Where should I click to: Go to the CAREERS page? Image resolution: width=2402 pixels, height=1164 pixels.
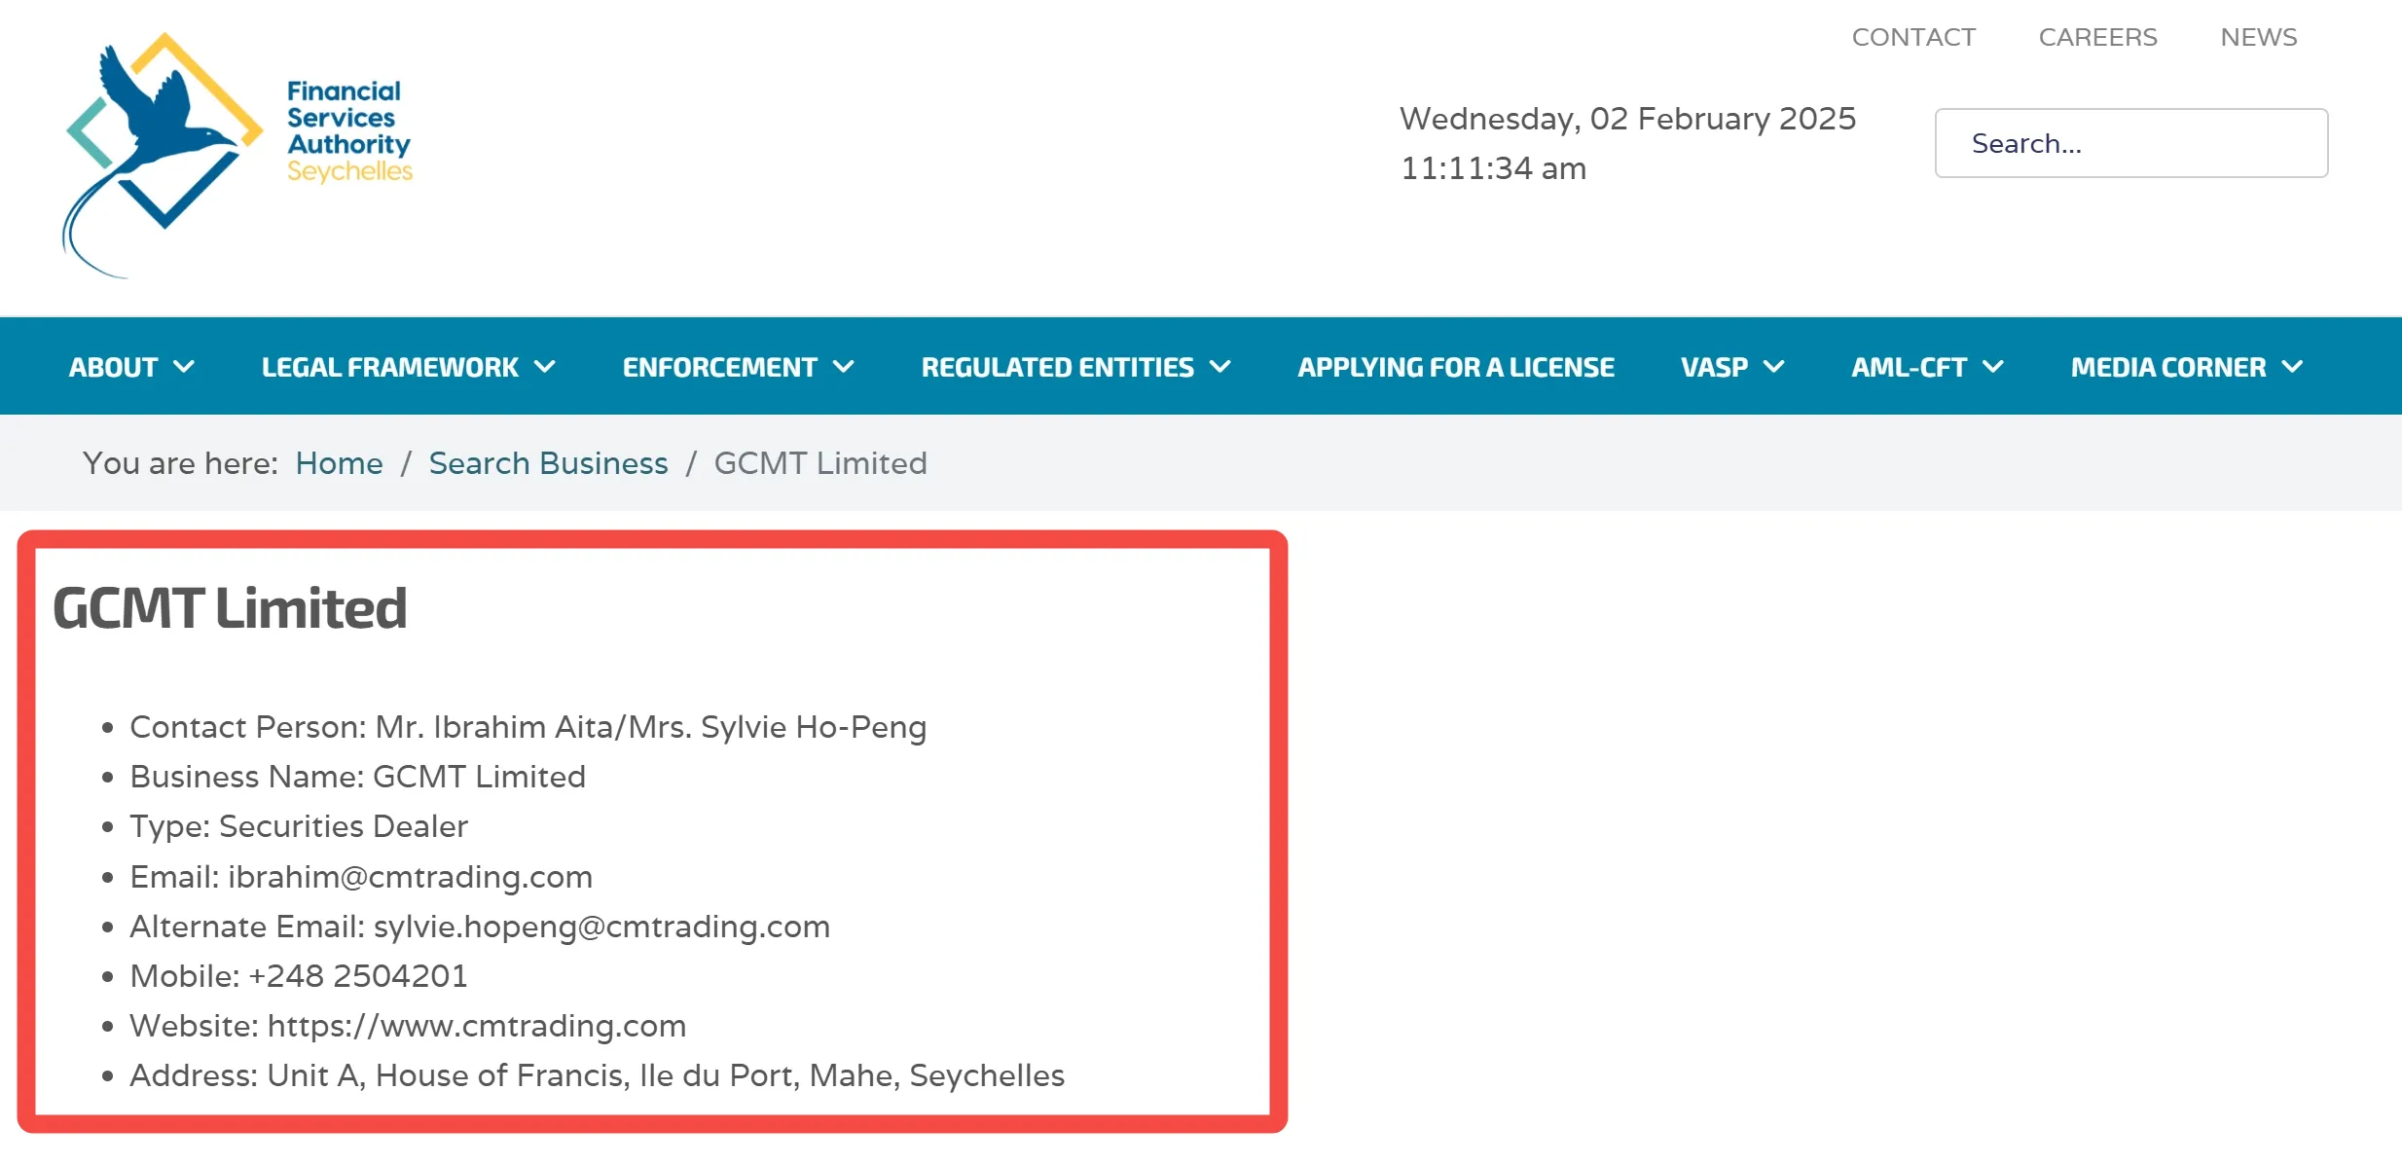pyautogui.click(x=2097, y=37)
